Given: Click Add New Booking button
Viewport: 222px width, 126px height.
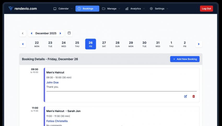Looking at the screenshot, I should 185,59.
